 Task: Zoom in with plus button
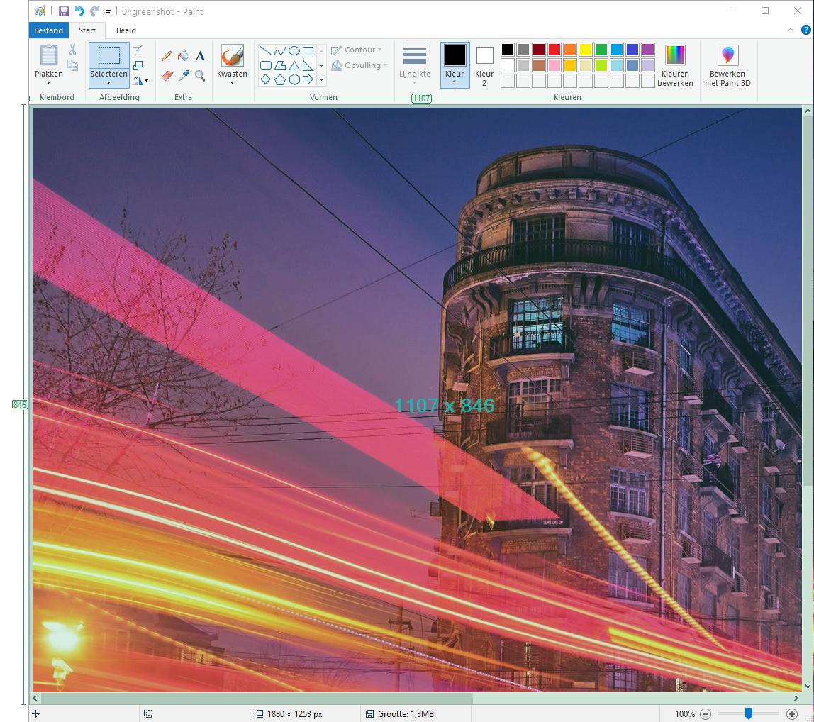click(792, 713)
